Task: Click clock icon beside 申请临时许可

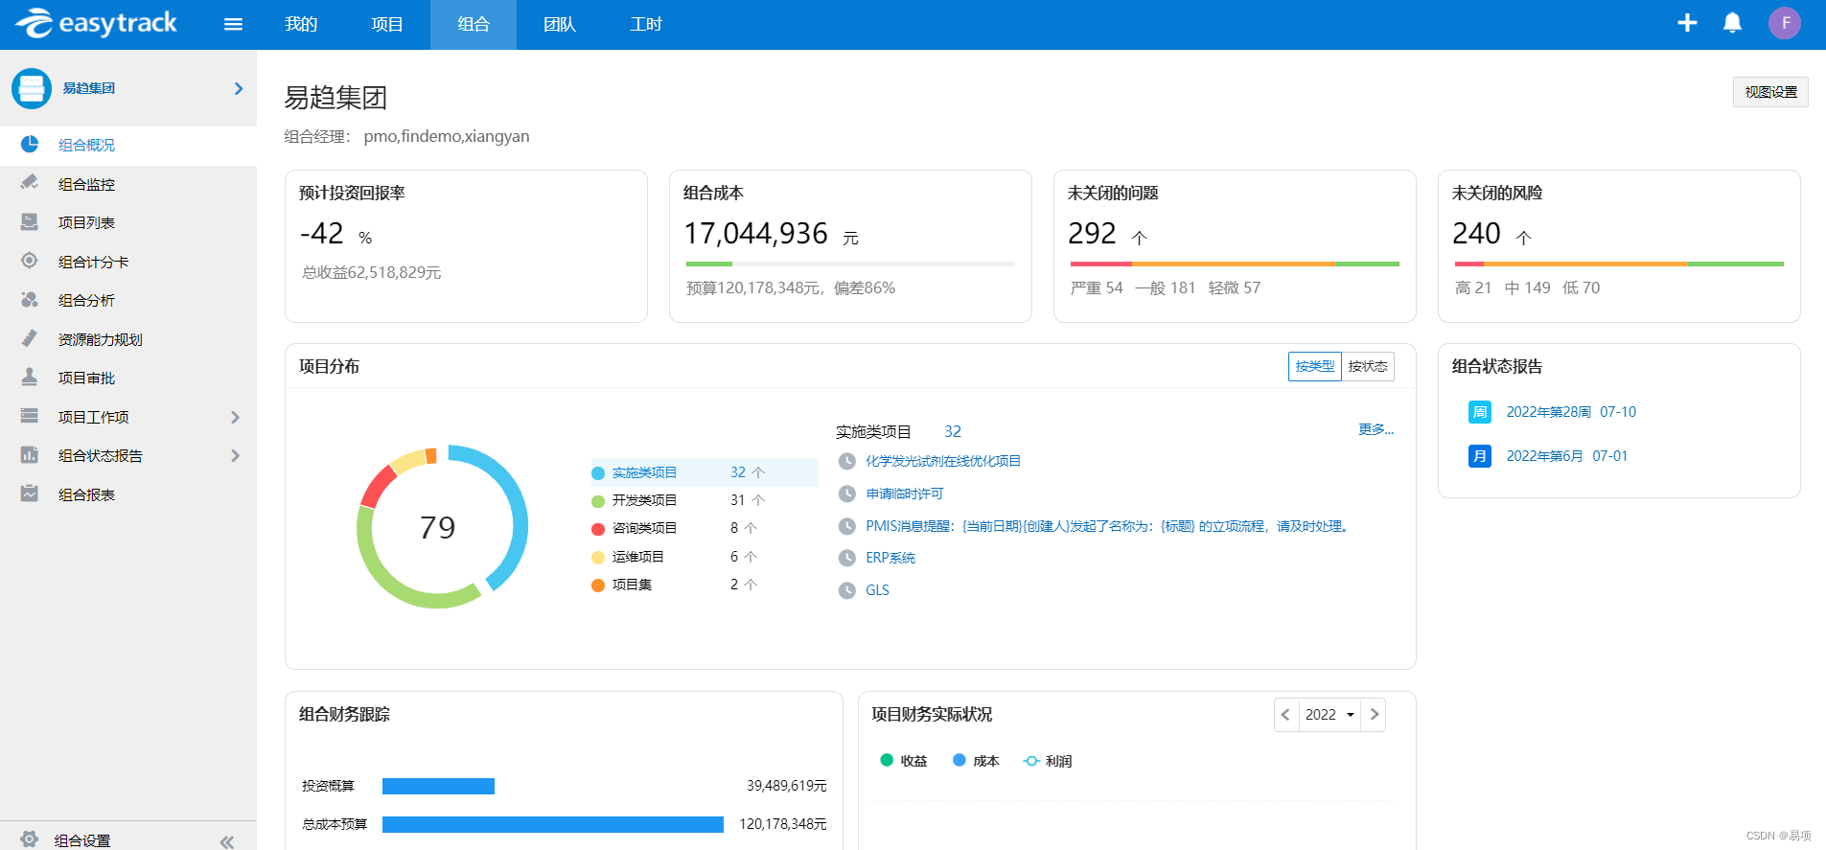Action: 847,494
